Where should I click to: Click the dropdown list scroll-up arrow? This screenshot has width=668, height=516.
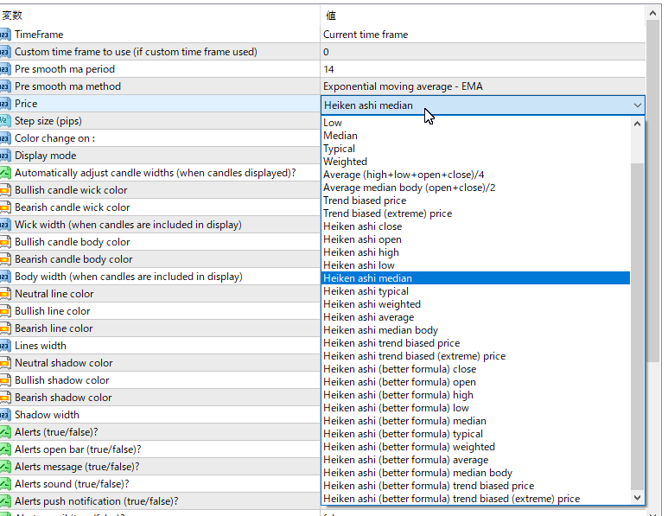(638, 124)
